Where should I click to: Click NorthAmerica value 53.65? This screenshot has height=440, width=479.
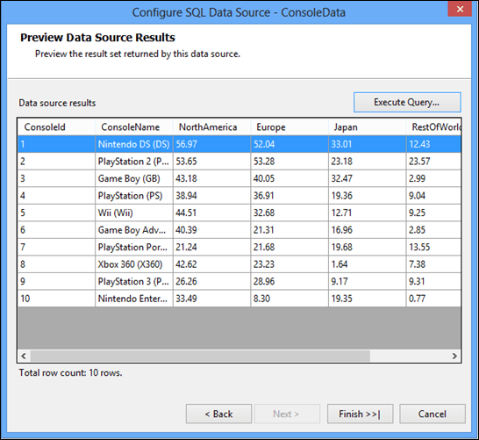point(211,161)
